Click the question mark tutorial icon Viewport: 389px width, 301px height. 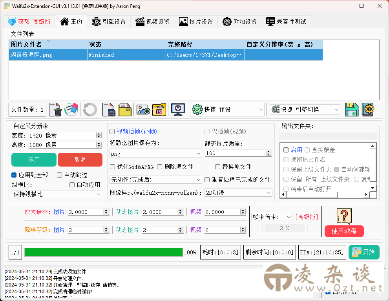tap(344, 216)
